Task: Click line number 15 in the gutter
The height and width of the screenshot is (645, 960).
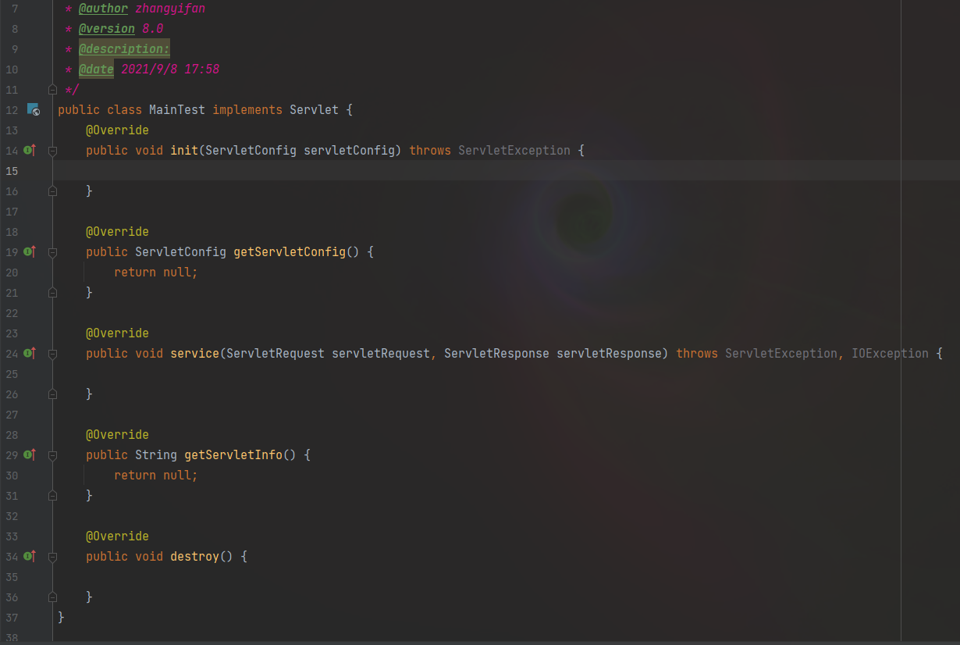Action: pos(11,170)
